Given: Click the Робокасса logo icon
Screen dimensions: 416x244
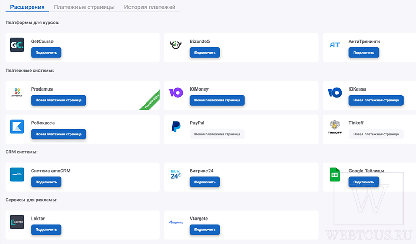Looking at the screenshot, I should [17, 126].
